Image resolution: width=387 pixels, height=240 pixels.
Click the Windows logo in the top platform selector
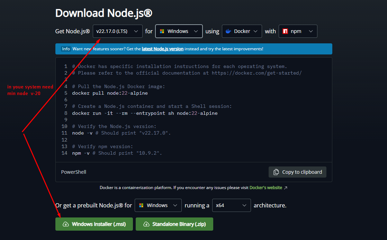[x=162, y=31]
